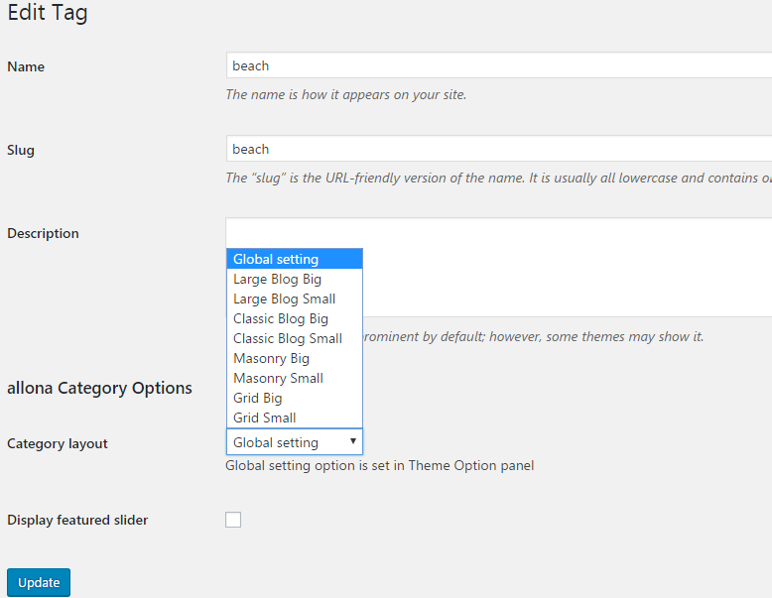Click the Description field label

click(43, 233)
